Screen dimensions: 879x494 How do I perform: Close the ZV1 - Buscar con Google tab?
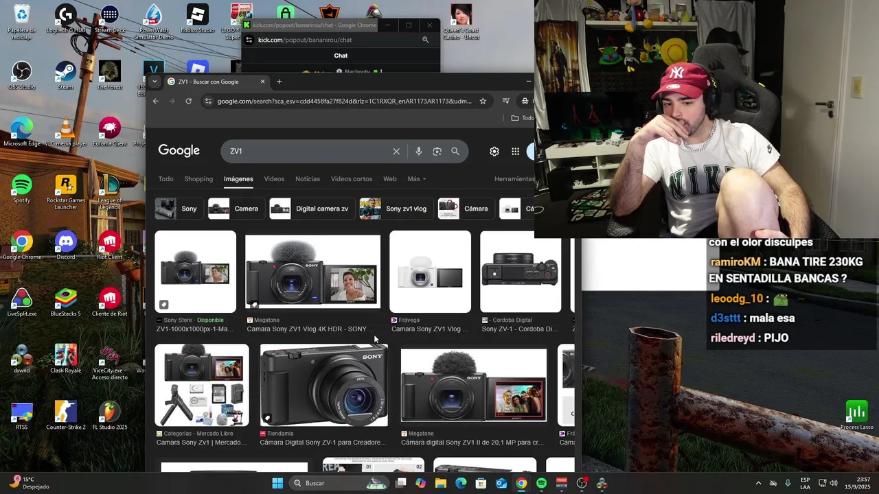(262, 82)
